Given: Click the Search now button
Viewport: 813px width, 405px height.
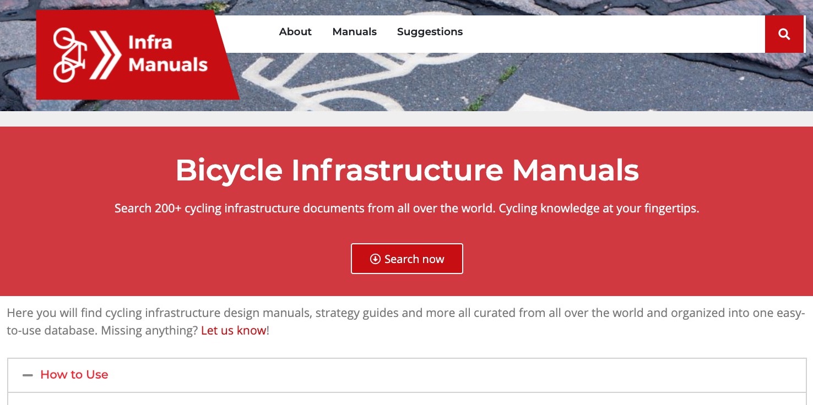Looking at the screenshot, I should pos(407,259).
